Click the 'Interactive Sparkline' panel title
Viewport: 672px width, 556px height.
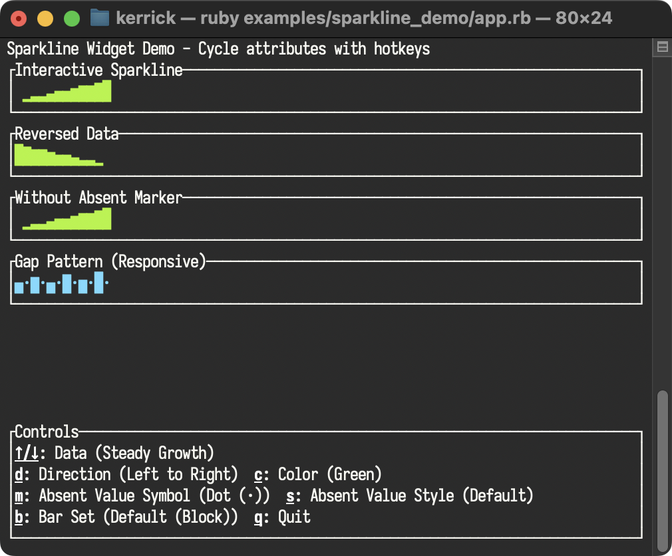coord(99,70)
